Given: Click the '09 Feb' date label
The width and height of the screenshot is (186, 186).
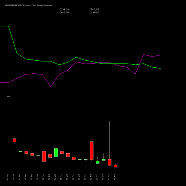Looking at the screenshot, I should [x=73, y=177].
